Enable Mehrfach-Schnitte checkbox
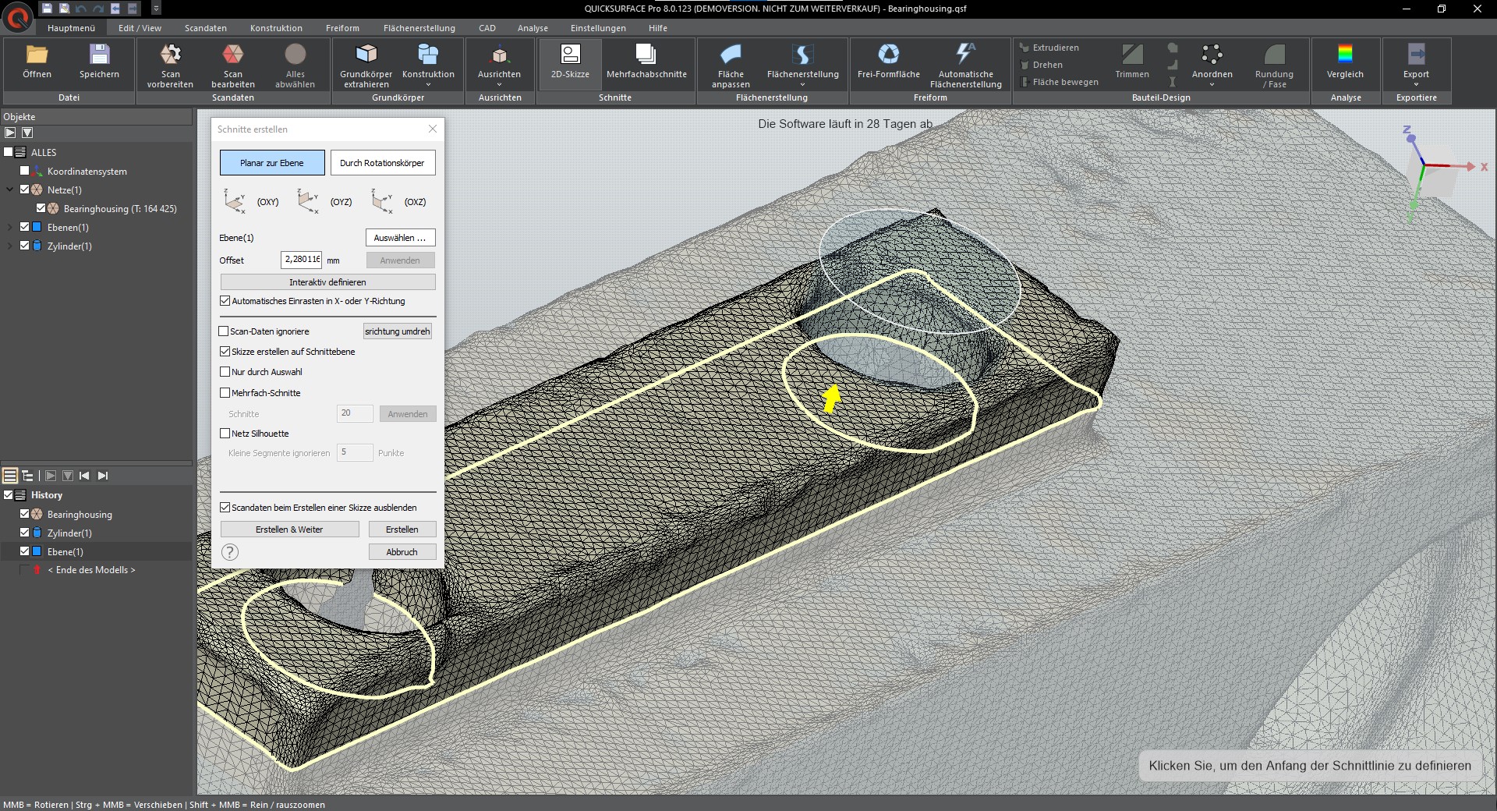This screenshot has height=811, width=1497. pos(225,393)
